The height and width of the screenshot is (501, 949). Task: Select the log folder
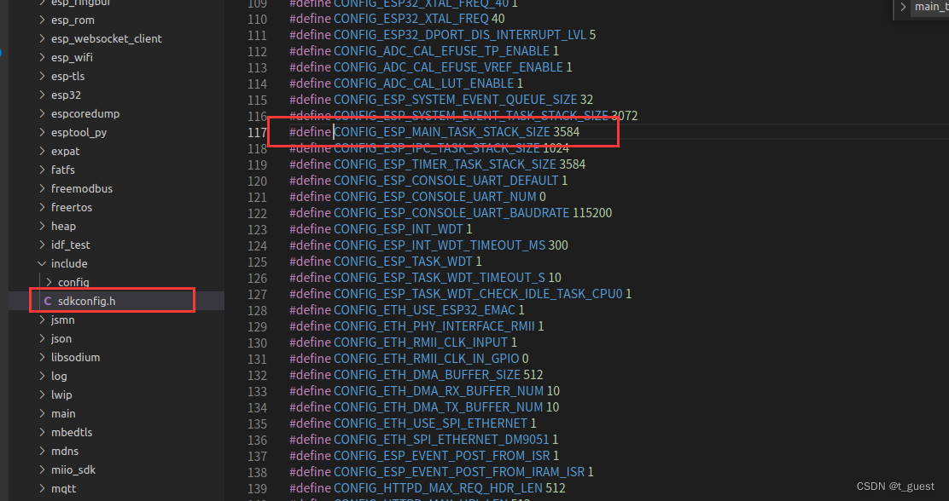(60, 376)
